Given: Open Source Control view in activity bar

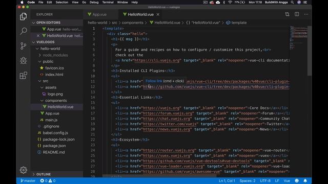Looking at the screenshot, I should [x=24, y=46].
